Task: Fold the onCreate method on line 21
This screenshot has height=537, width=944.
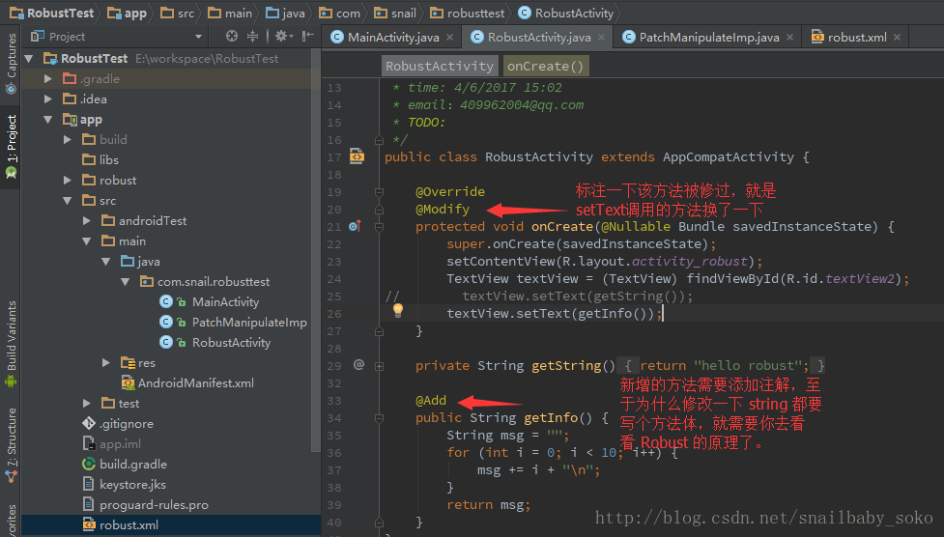Action: pyautogui.click(x=380, y=227)
